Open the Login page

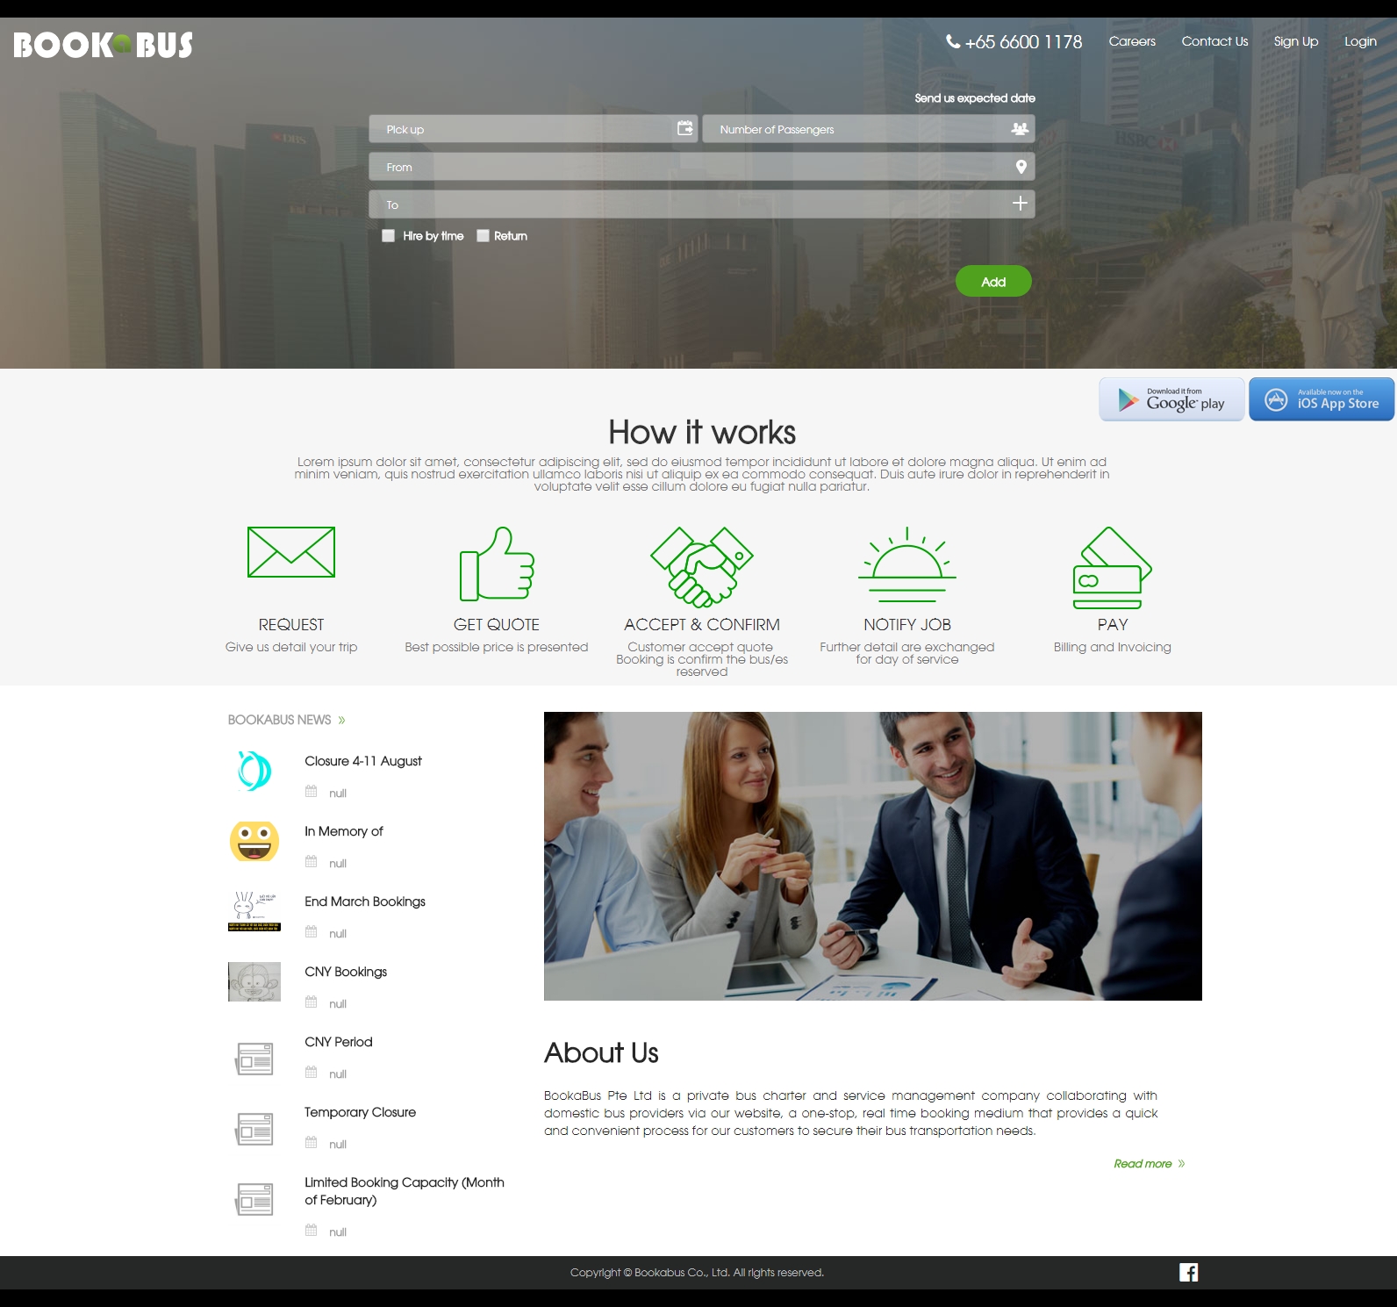click(1360, 41)
